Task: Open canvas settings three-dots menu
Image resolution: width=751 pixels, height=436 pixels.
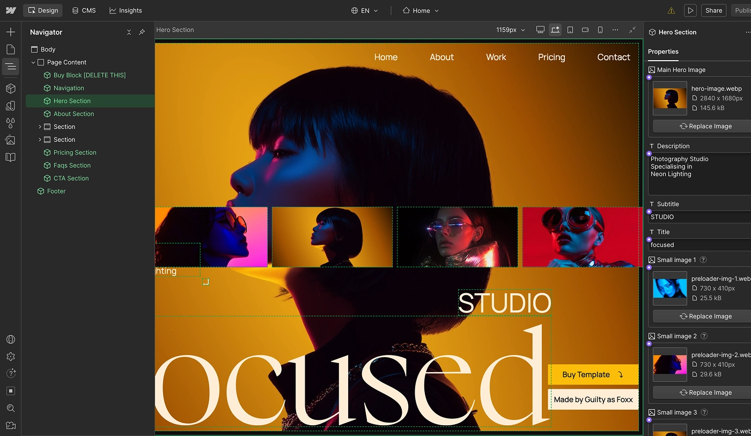Action: [615, 30]
